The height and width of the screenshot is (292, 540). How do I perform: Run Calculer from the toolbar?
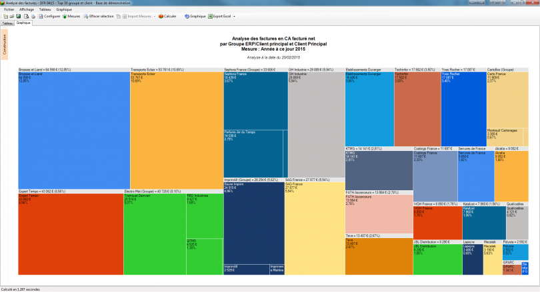coord(167,16)
